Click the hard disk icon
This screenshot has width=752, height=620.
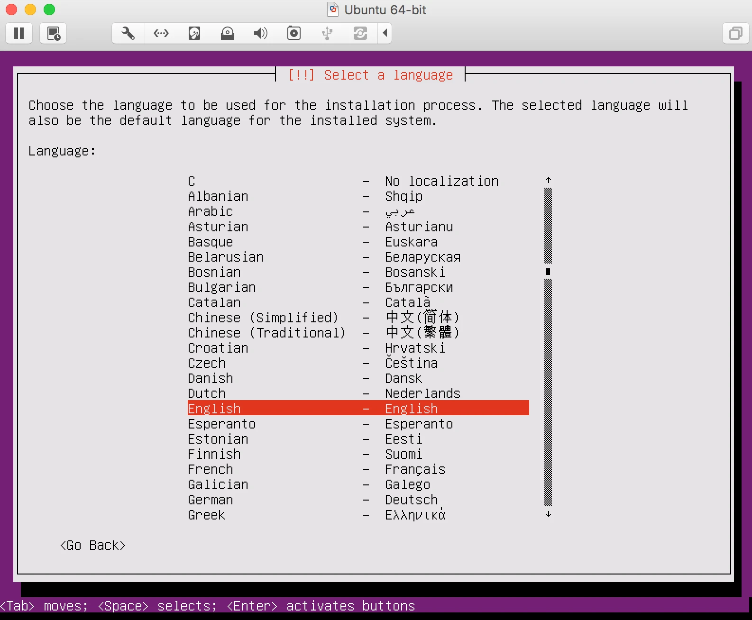(194, 33)
